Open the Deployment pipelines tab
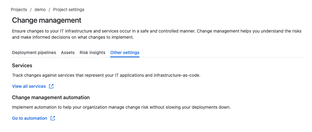This screenshot has height=132, width=312. [x=34, y=52]
